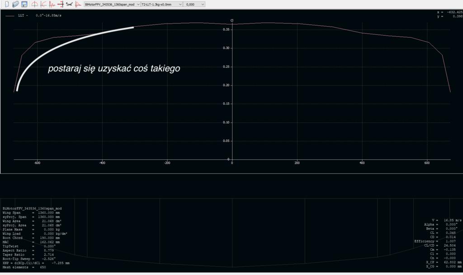Save the project with the floppy icon
This screenshot has height=275, width=463.
[x=24, y=4]
